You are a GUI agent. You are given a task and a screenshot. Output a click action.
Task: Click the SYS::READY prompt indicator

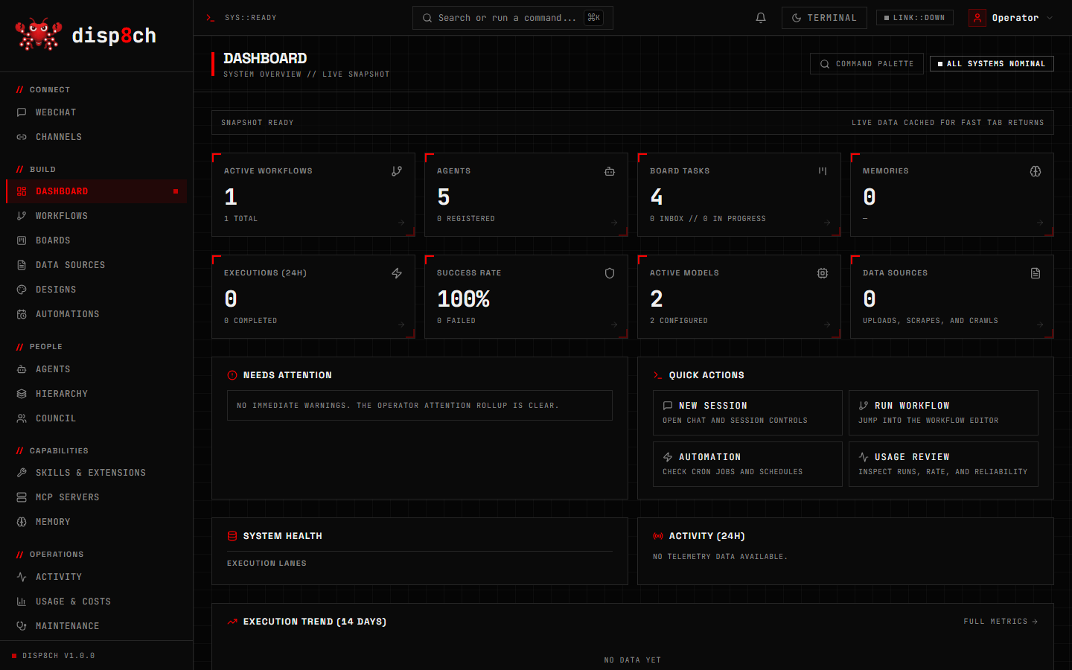241,18
